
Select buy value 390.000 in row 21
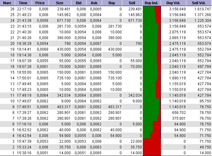pyautogui.click(x=115, y=38)
